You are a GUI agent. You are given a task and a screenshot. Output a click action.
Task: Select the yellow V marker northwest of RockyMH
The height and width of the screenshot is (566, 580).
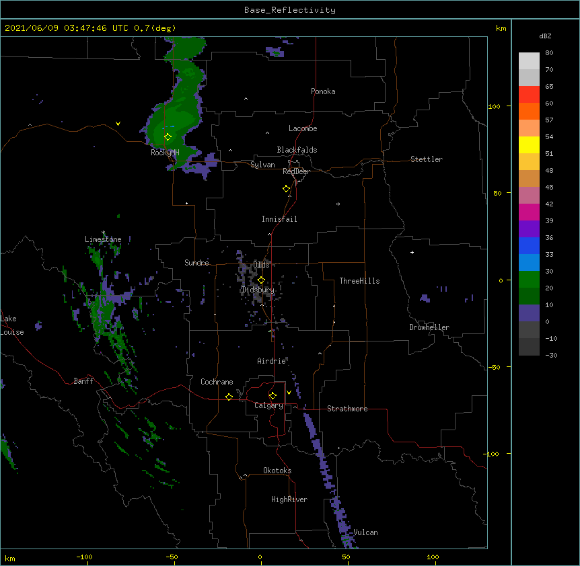(x=118, y=124)
